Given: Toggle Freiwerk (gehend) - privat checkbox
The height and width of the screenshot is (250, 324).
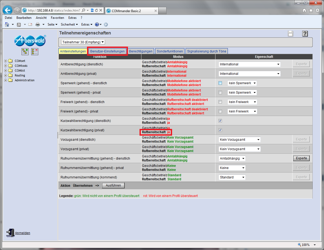Looking at the screenshot, I should pyautogui.click(x=220, y=111).
